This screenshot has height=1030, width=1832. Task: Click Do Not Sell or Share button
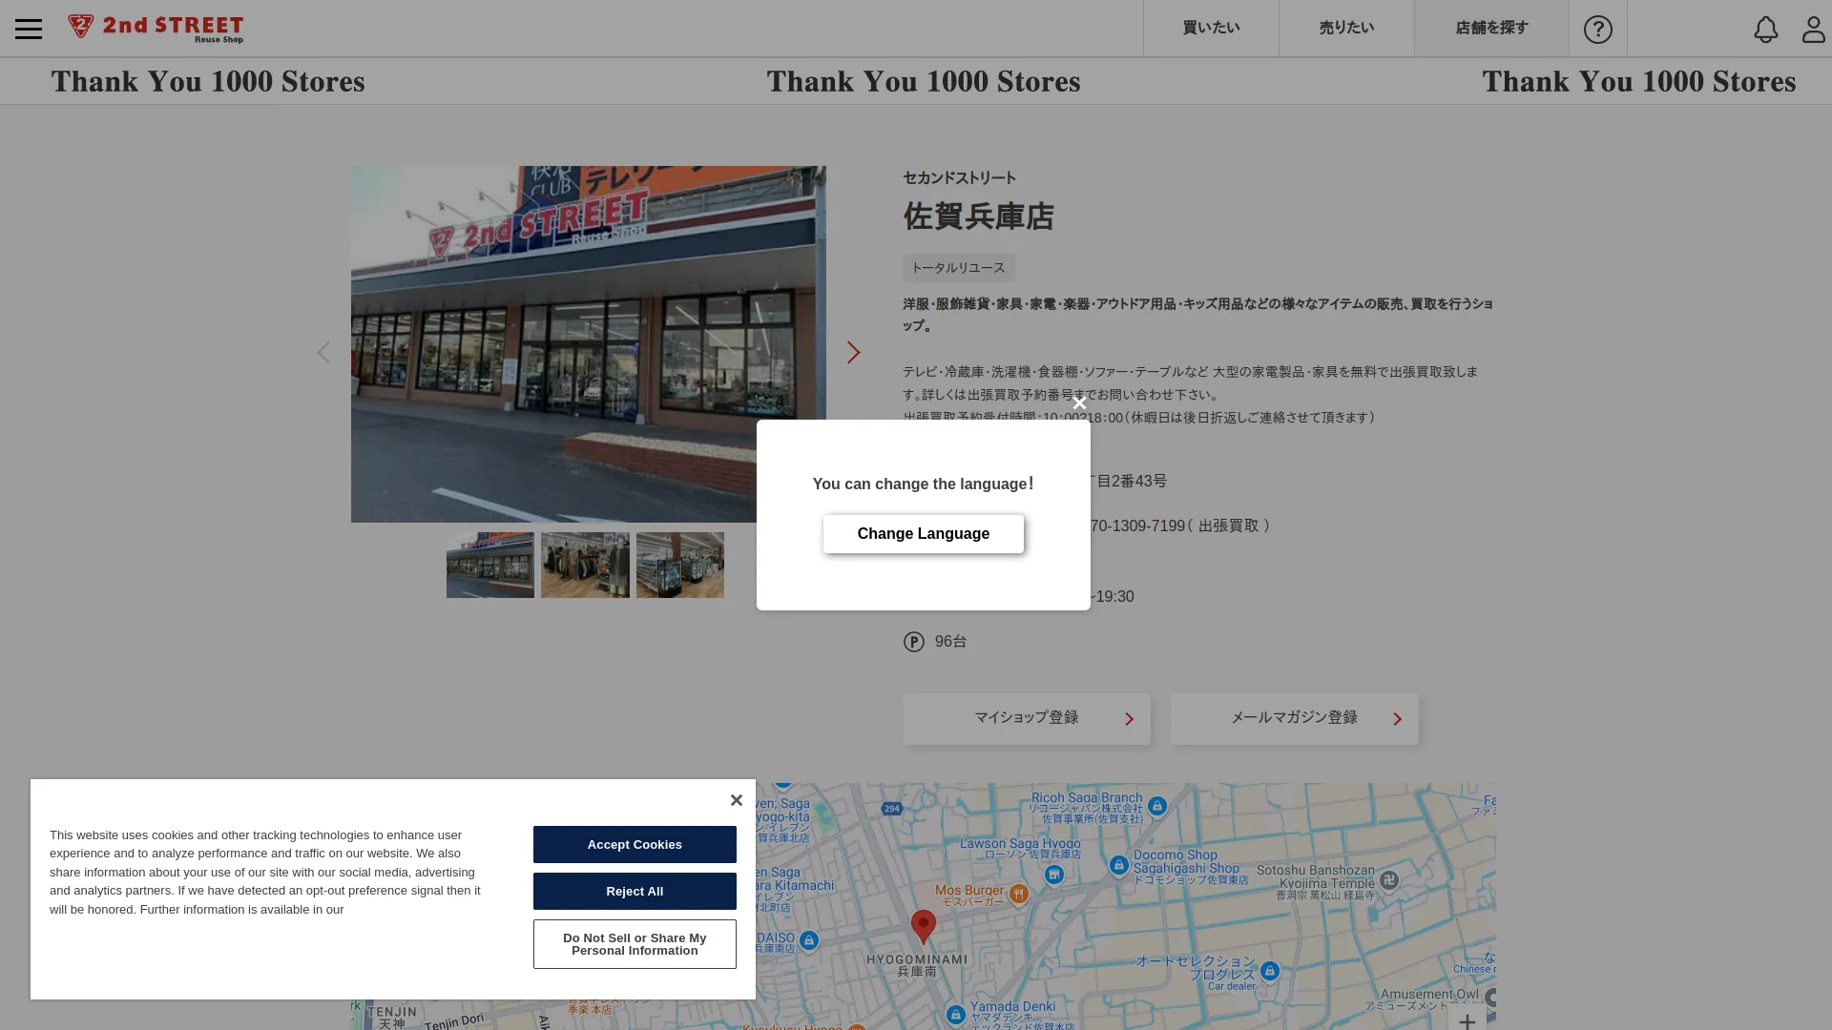click(x=635, y=944)
